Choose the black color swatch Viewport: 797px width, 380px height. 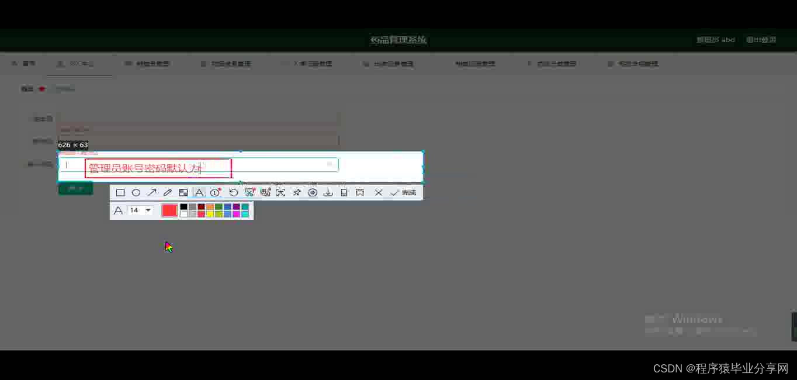click(183, 207)
